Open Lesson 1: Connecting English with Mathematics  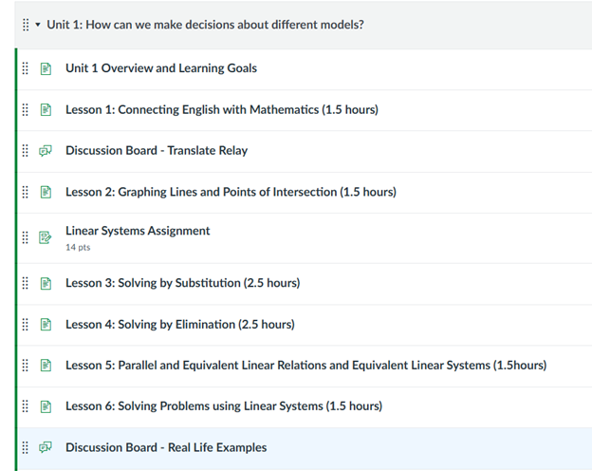[221, 110]
